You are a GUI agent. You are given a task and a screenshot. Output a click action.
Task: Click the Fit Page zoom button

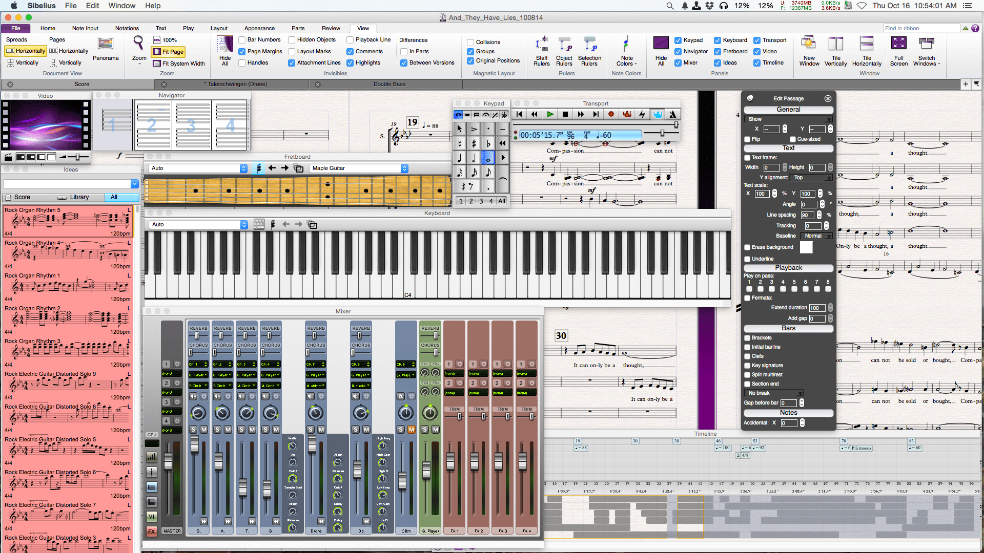(x=168, y=52)
